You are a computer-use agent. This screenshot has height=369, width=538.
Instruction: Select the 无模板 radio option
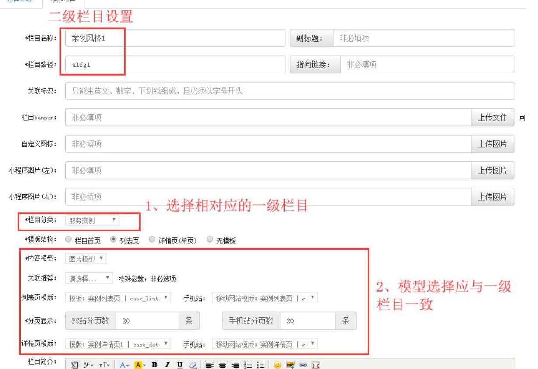(x=210, y=240)
